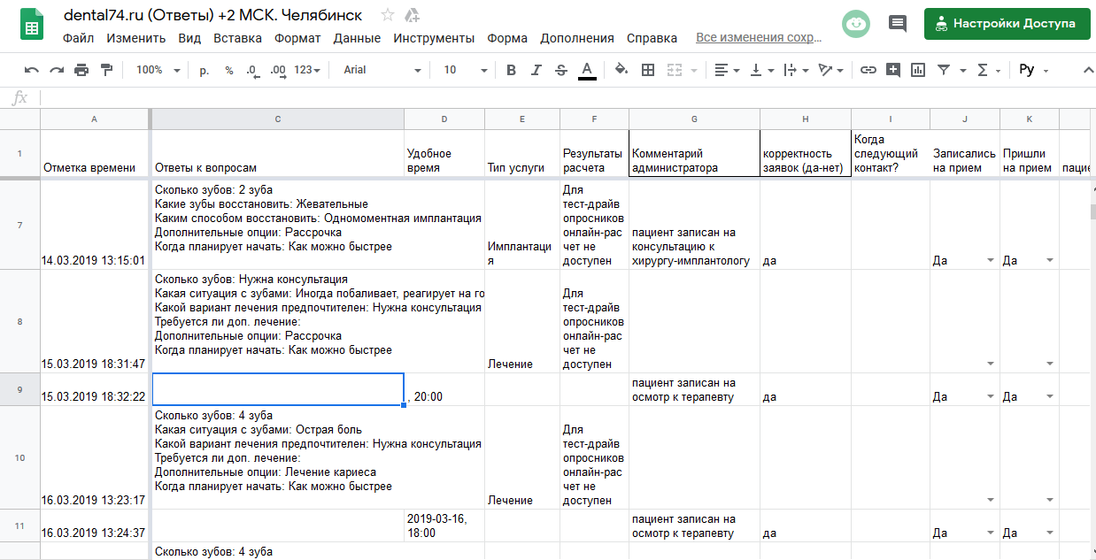Open row 7 Записались на прием dropdown
This screenshot has height=560, width=1096.
pyautogui.click(x=990, y=260)
